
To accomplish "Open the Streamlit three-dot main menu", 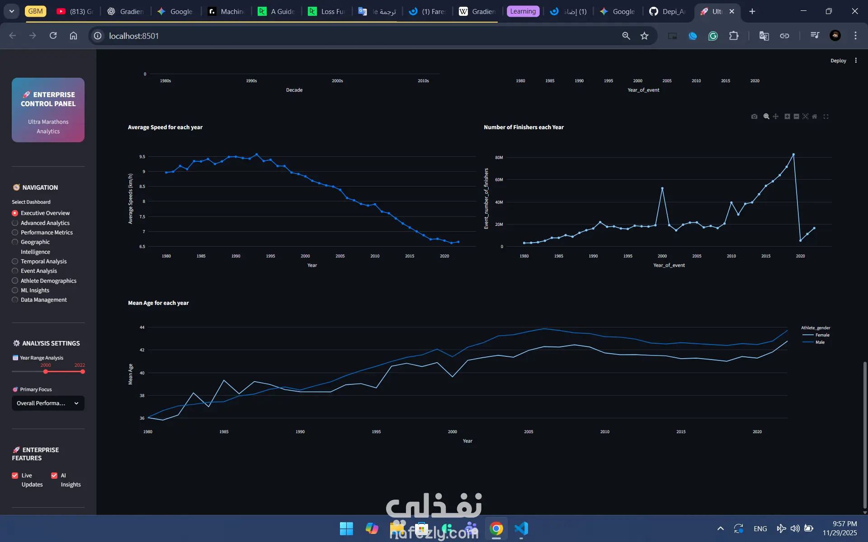I will [856, 61].
